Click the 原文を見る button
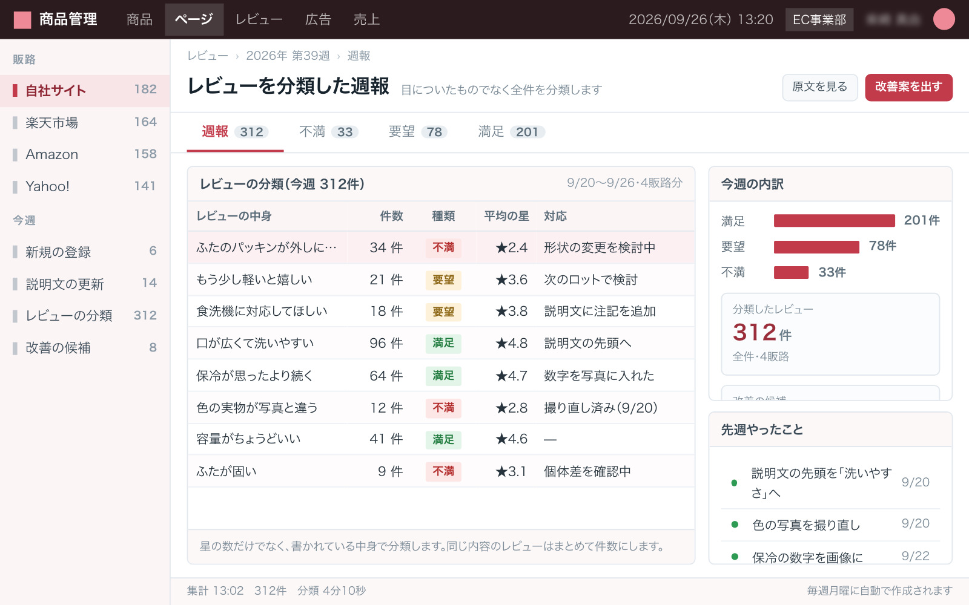The height and width of the screenshot is (605, 969). 820,87
